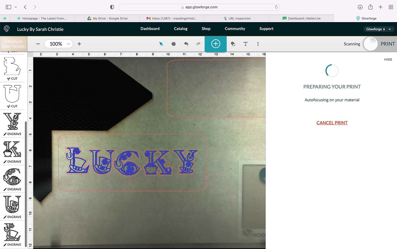Image resolution: width=397 pixels, height=249 pixels.
Task: Toggle the Safari sidebar button
Action: 8,7
